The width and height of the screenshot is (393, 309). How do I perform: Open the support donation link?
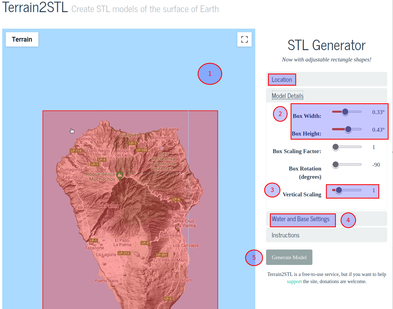click(294, 281)
